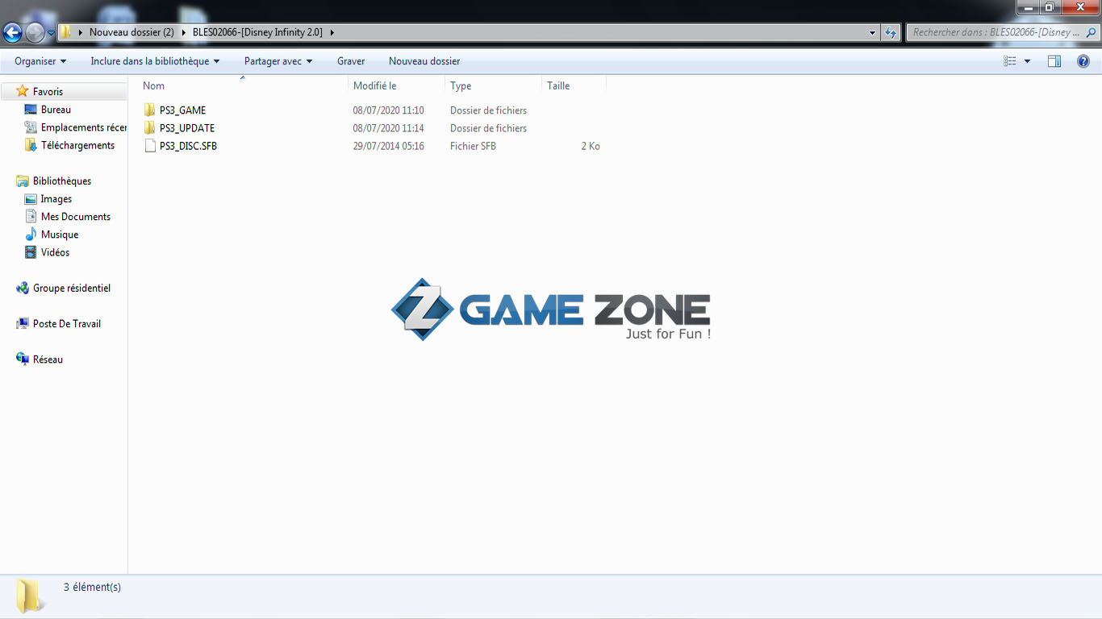Sort files by Modifié le column
1102x619 pixels.
coord(375,85)
